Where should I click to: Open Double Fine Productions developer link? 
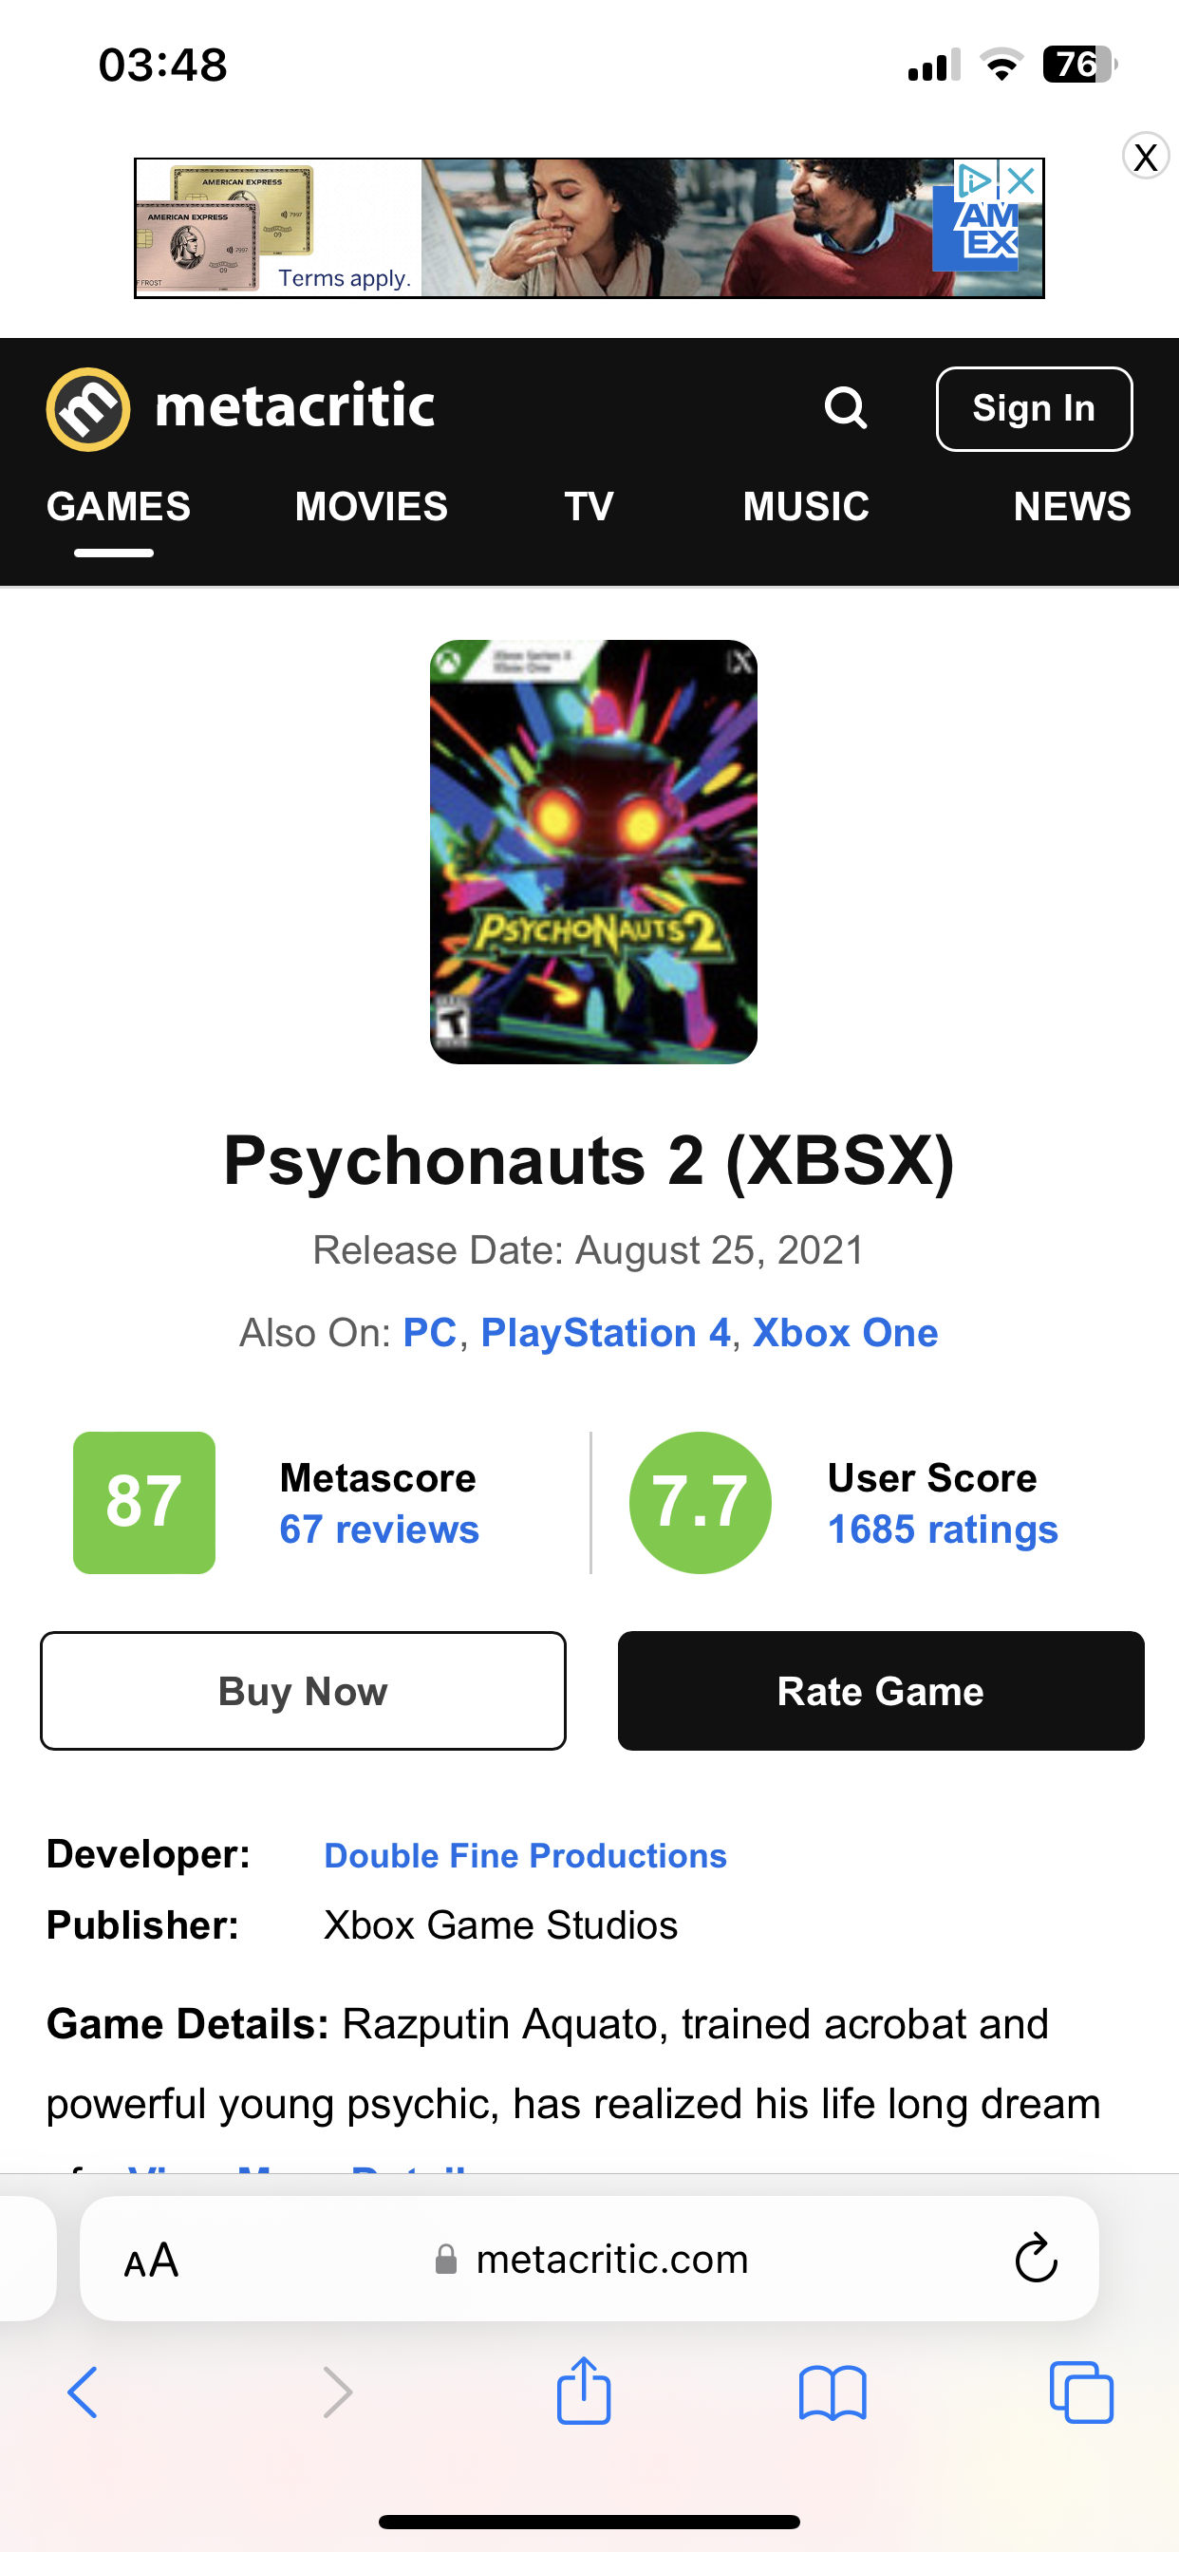[x=525, y=1855]
